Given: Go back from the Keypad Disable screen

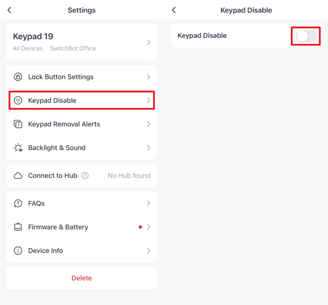Looking at the screenshot, I should [x=174, y=10].
